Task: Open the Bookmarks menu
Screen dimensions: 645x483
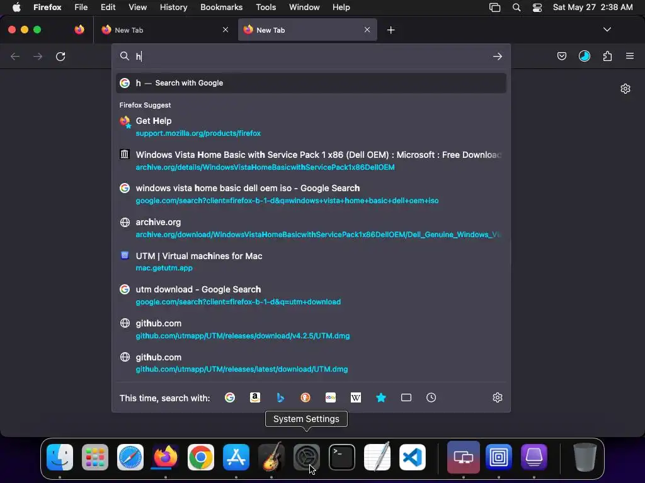Action: (x=221, y=8)
